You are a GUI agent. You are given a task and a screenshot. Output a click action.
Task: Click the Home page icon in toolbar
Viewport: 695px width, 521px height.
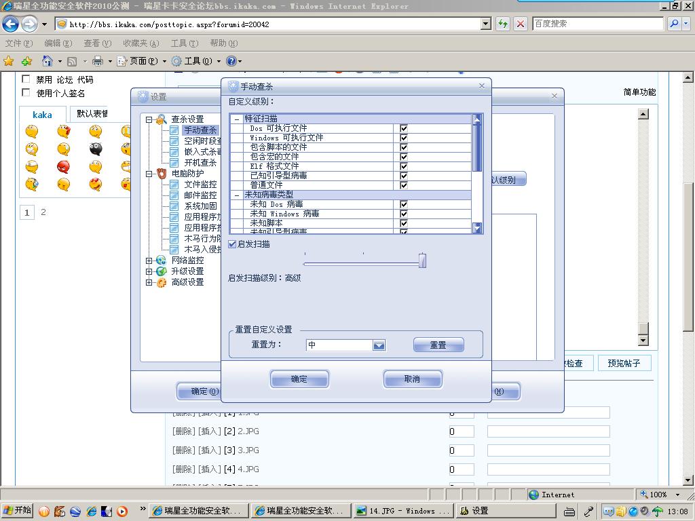click(48, 61)
